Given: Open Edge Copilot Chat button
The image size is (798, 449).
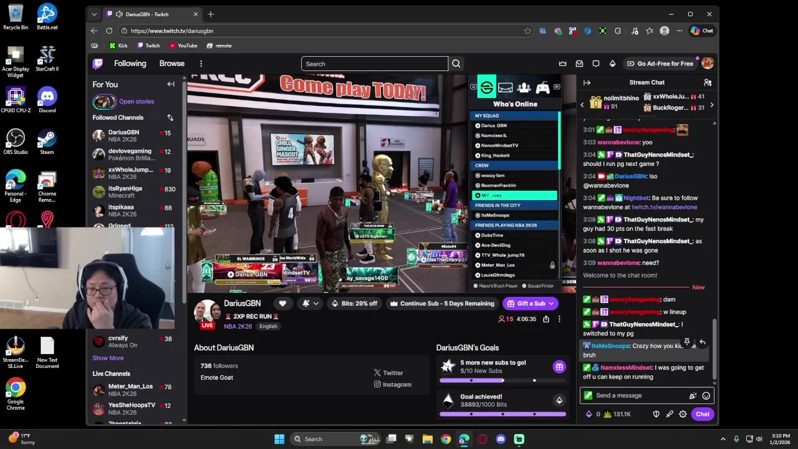Looking at the screenshot, I should (x=702, y=31).
